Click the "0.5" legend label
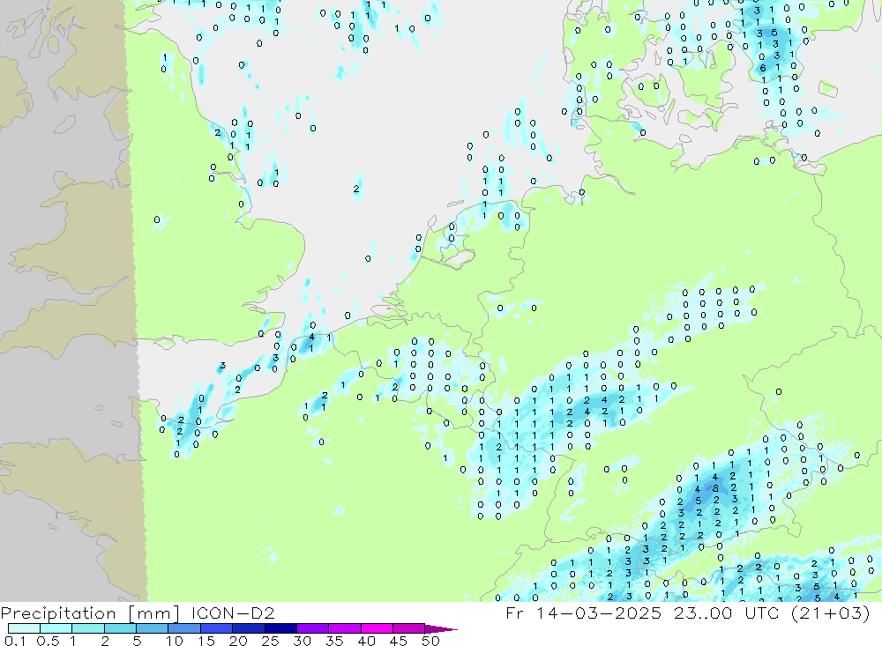 tap(48, 641)
